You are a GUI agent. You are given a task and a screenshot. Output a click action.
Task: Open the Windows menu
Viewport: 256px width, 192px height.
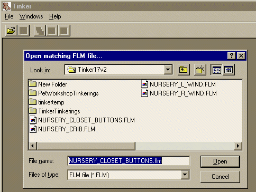coord(31,16)
